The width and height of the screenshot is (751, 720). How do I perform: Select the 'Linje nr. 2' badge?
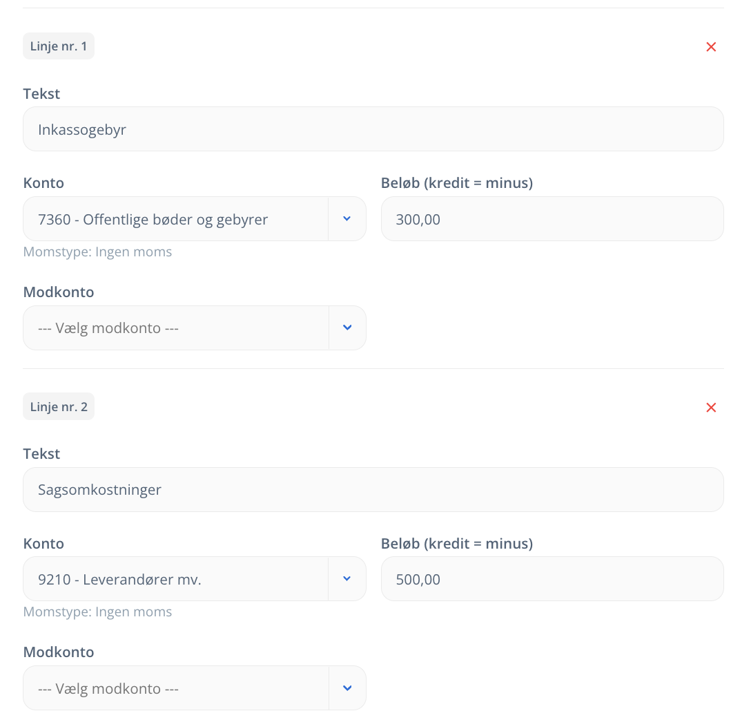point(59,406)
